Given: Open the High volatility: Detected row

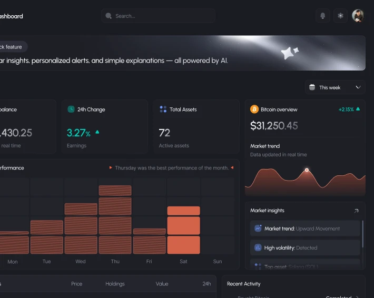Looking at the screenshot, I should [305, 247].
